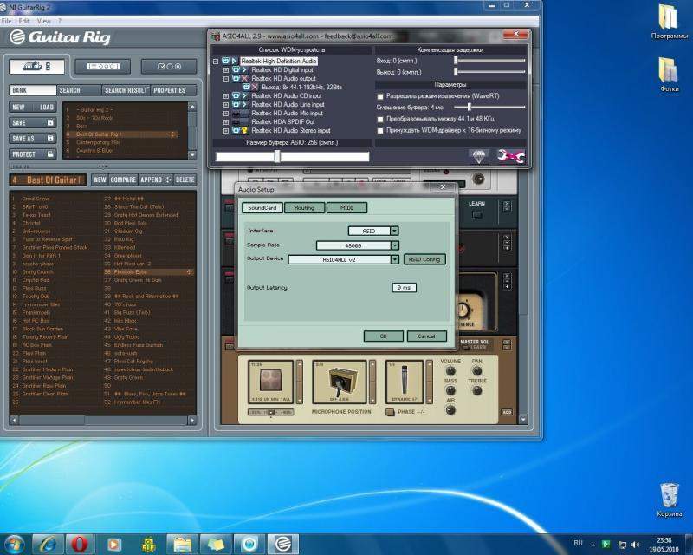Click the lock icon on Protect button
Screen dimensions: 693x555
(50, 153)
